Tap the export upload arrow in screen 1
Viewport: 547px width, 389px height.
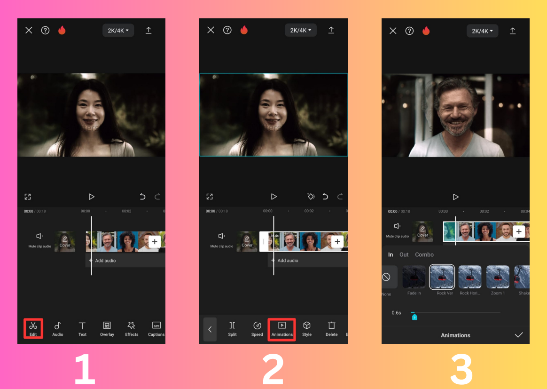click(148, 31)
